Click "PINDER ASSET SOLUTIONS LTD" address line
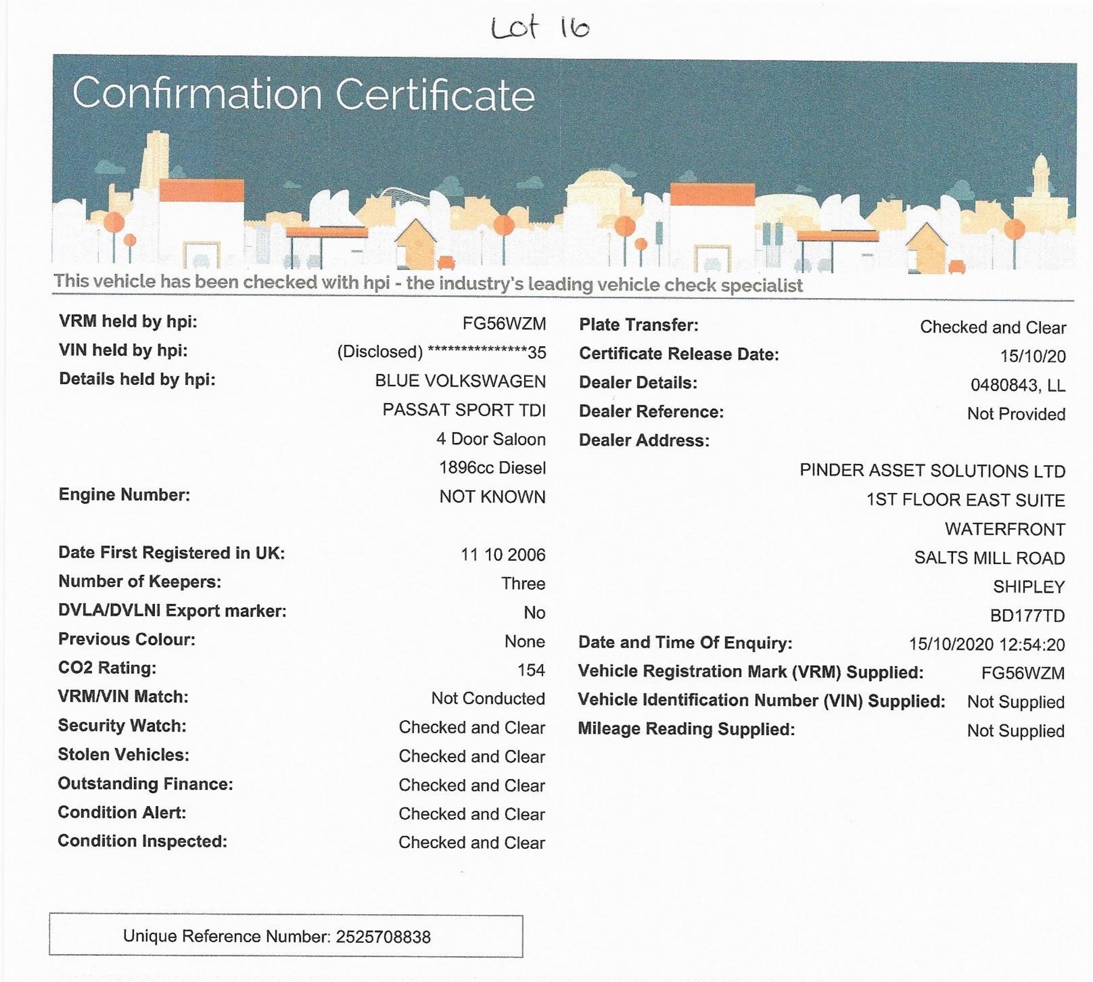 pyautogui.click(x=932, y=471)
